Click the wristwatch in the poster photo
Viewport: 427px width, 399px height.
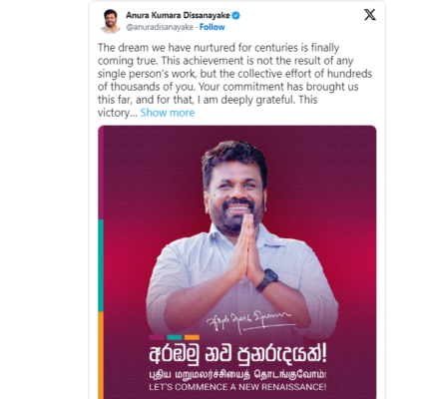click(x=267, y=280)
